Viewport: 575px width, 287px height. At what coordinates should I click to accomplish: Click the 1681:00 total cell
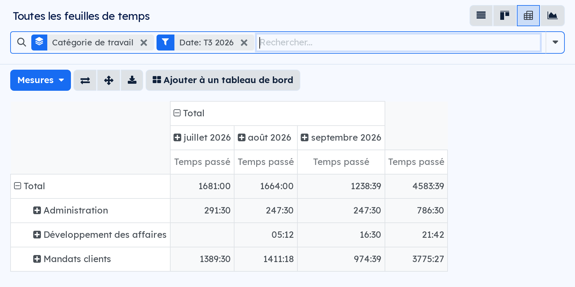[202, 186]
